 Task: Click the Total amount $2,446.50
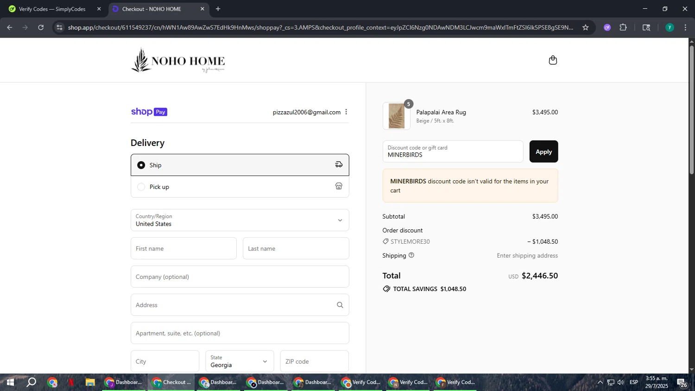pyautogui.click(x=540, y=276)
